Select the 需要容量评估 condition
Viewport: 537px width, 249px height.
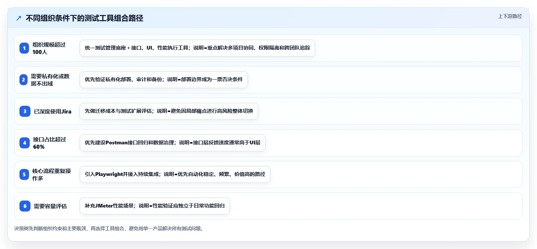(50, 206)
